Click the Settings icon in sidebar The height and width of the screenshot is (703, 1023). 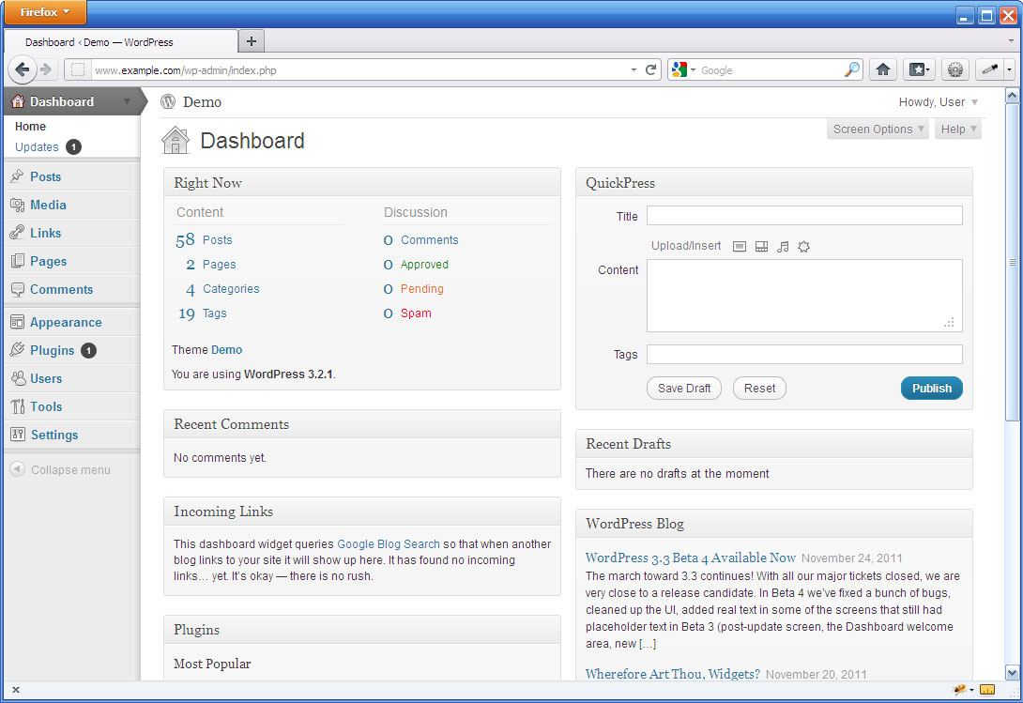tap(18, 435)
